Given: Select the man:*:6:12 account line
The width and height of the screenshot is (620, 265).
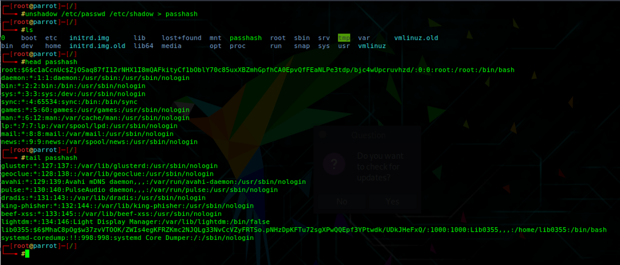Looking at the screenshot, I should pyautogui.click(x=95, y=118).
